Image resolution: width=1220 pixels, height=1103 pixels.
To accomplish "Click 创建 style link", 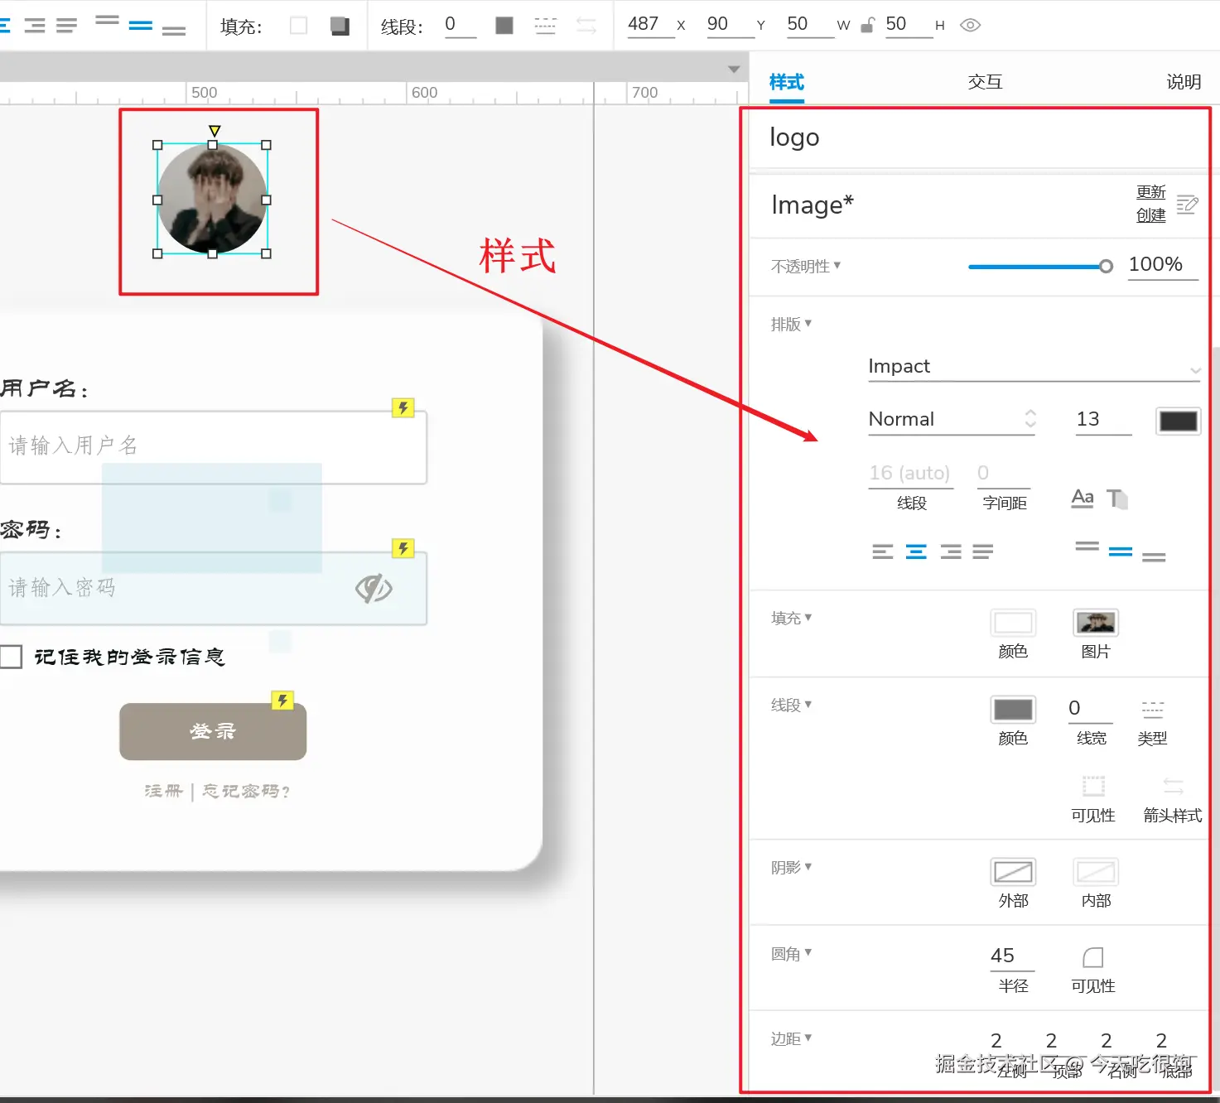I will (x=1150, y=215).
